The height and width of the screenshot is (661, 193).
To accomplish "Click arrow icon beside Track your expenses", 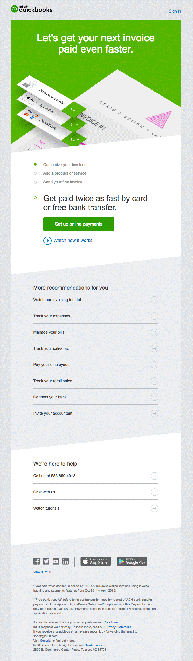I will [154, 316].
